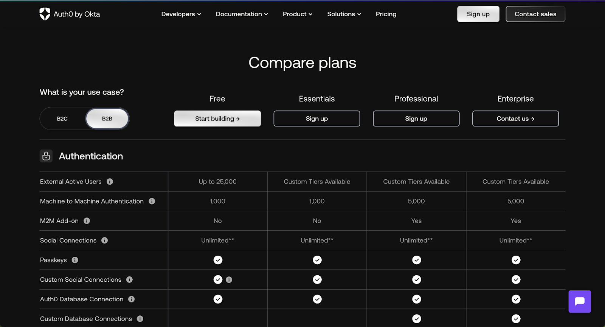The width and height of the screenshot is (605, 327).
Task: Click info icon next to Custom Database Connections
Action: [x=140, y=319]
